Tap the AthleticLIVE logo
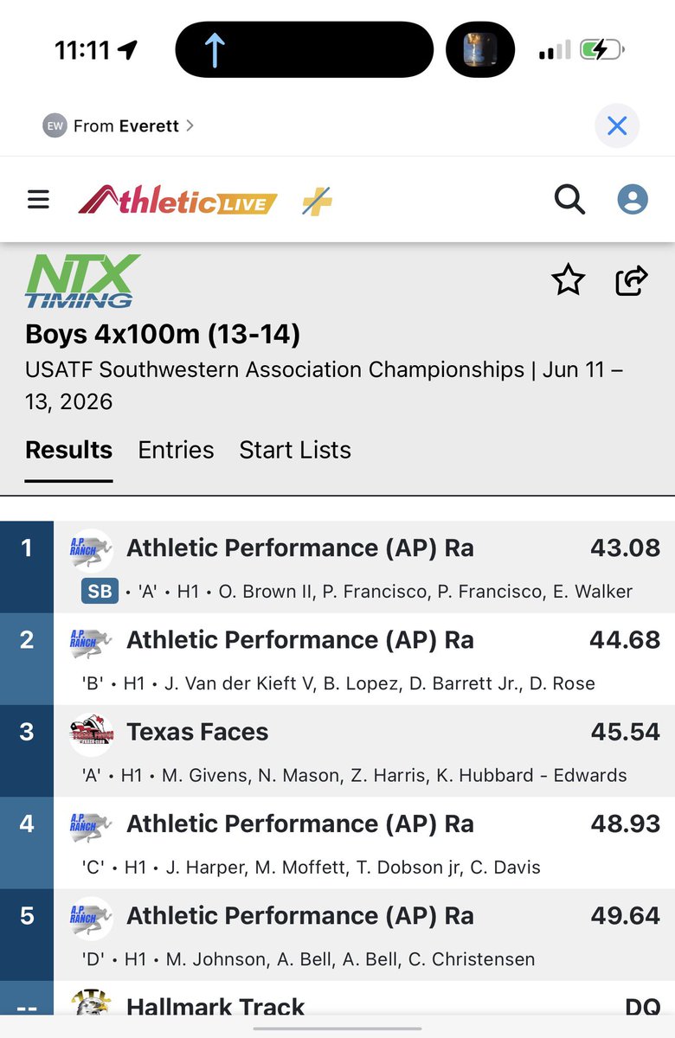The height and width of the screenshot is (1038, 675). tap(177, 201)
